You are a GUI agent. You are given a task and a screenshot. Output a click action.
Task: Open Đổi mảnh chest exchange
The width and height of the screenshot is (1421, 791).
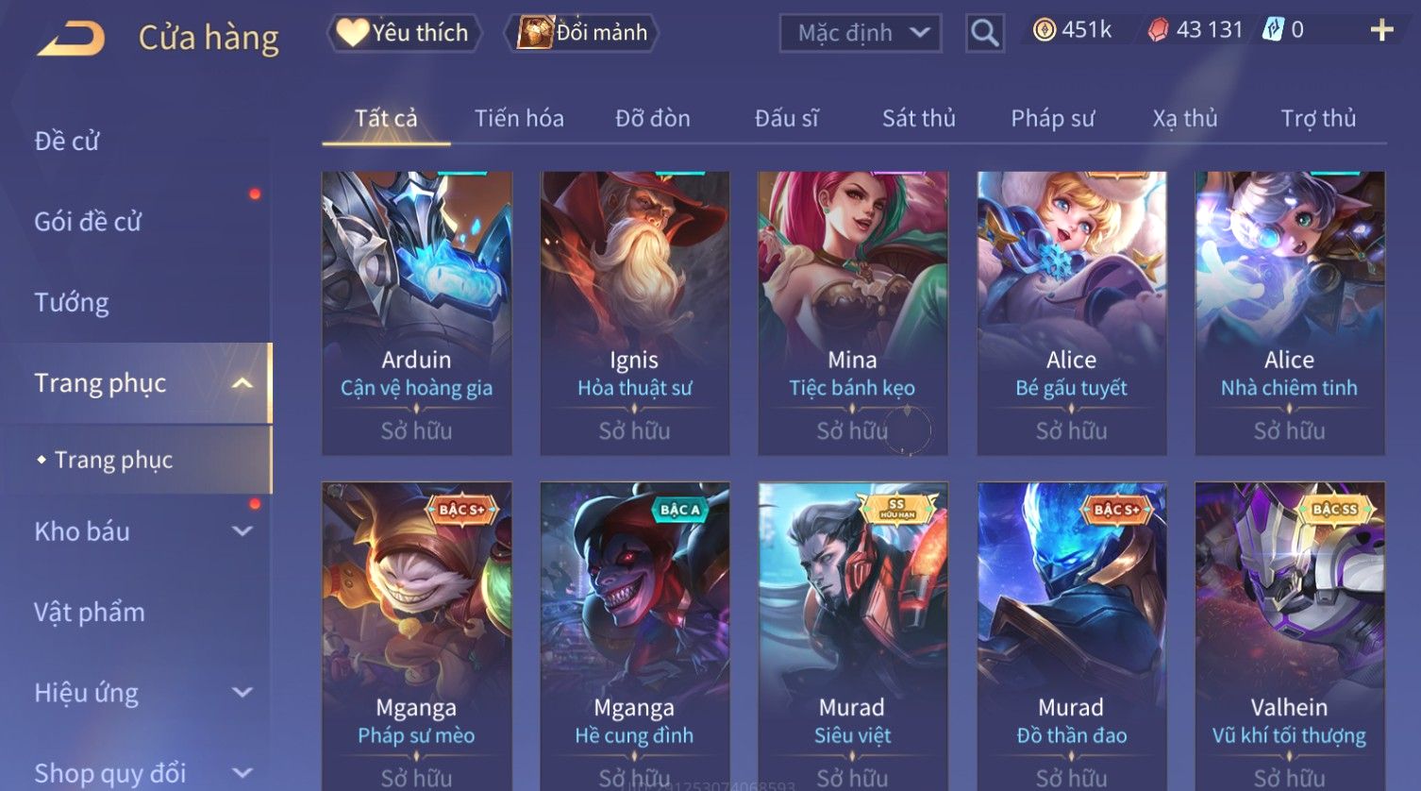tap(582, 33)
